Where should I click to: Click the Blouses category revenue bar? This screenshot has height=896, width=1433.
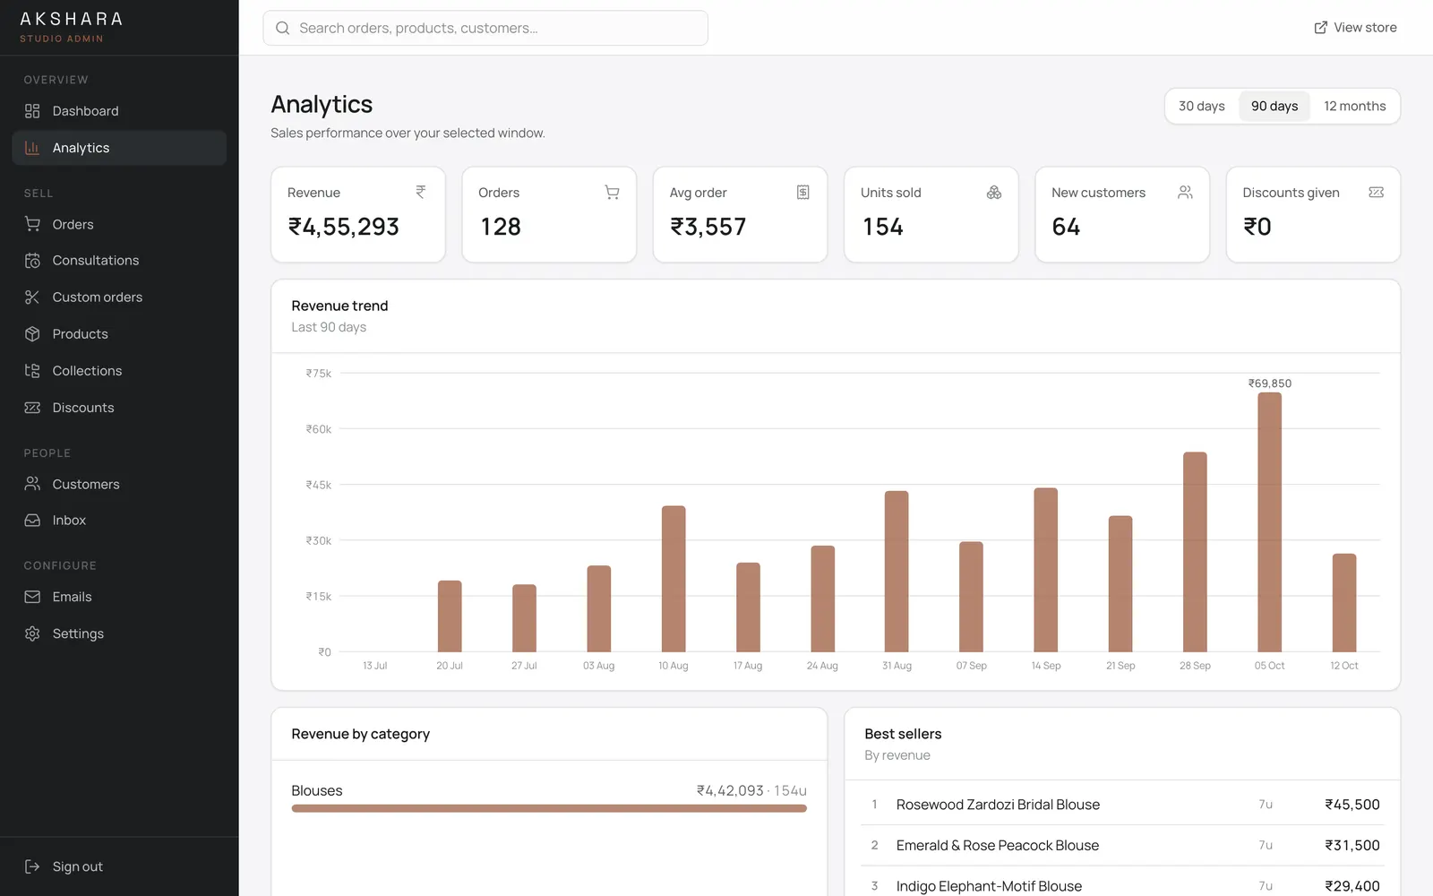click(549, 808)
